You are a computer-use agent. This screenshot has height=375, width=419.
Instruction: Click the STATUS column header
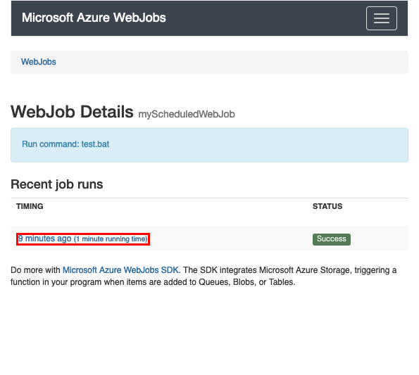pos(327,206)
